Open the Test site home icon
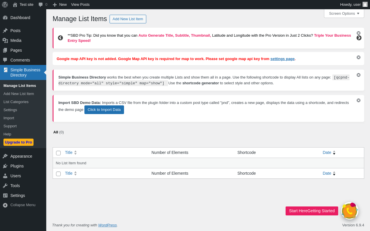The image size is (370, 231). [x=15, y=5]
